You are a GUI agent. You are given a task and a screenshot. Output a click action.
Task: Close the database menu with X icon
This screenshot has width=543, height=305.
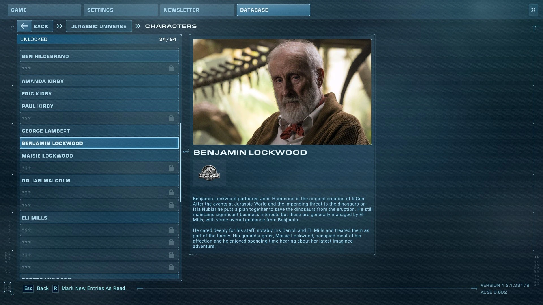[533, 10]
